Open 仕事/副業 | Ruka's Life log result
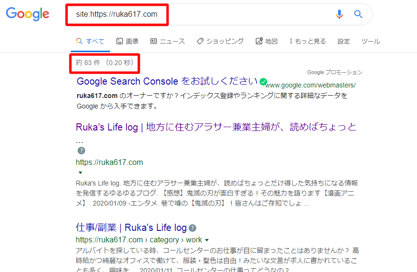Viewport: 417px width, 272px height. pyautogui.click(x=131, y=228)
